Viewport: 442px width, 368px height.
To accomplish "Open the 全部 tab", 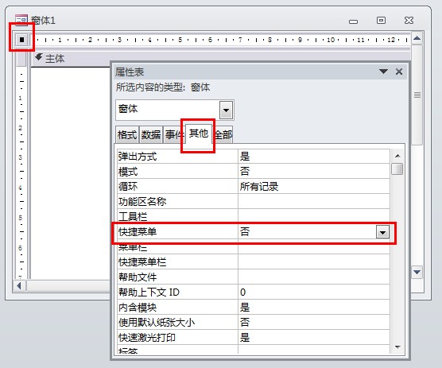I will click(223, 134).
